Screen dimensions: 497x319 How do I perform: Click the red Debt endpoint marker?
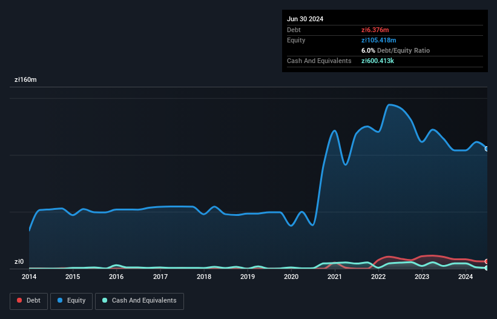pos(487,261)
